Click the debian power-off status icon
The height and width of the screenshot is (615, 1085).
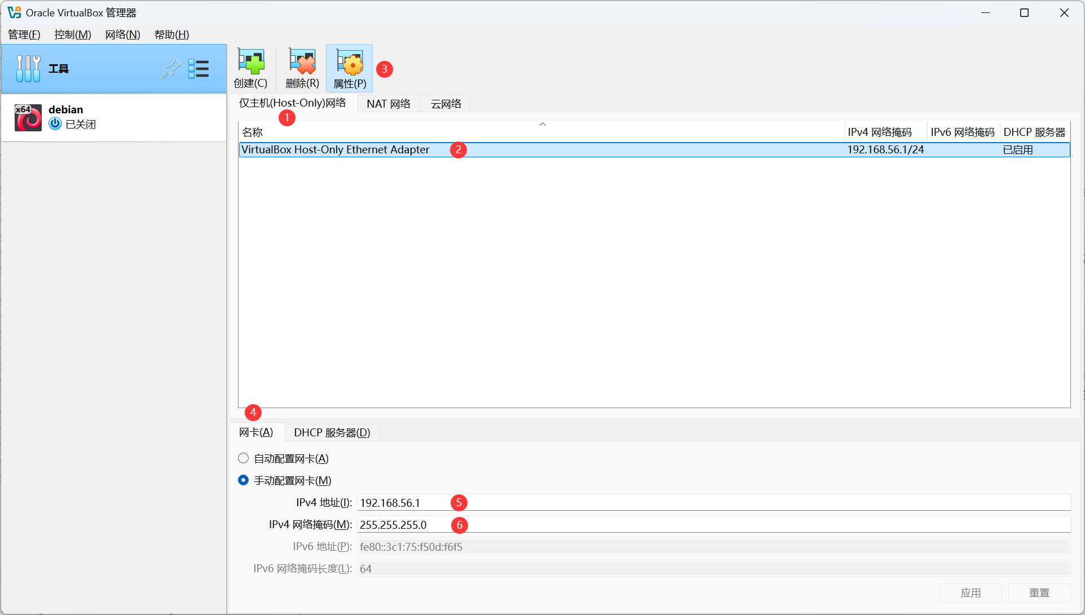pos(55,123)
